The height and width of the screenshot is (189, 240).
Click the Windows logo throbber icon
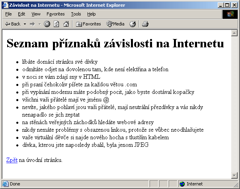[230, 14]
